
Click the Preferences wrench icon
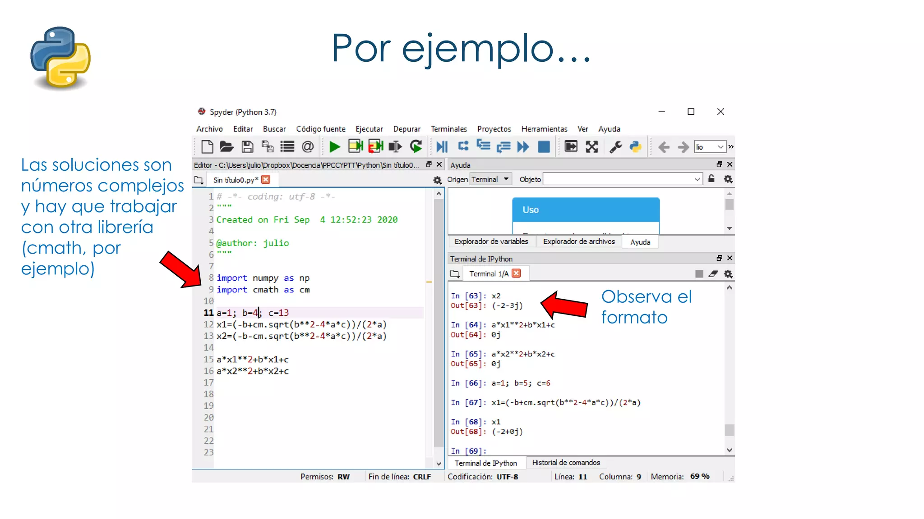point(615,147)
